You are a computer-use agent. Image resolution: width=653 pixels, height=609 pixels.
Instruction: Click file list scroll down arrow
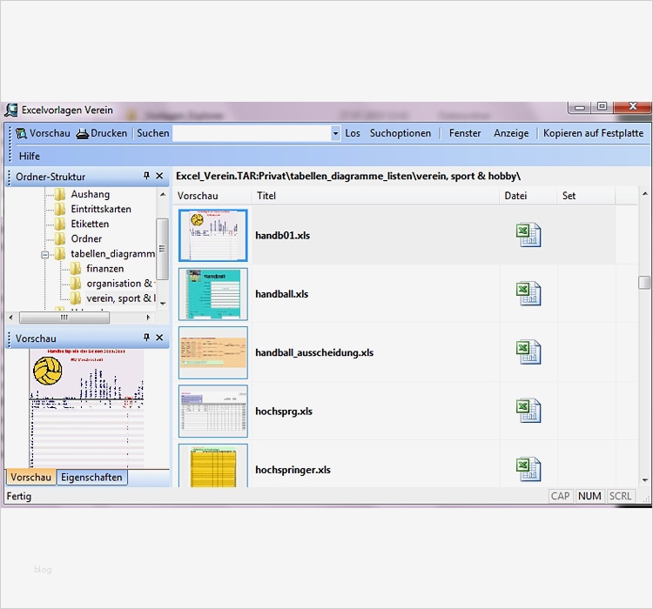click(644, 480)
